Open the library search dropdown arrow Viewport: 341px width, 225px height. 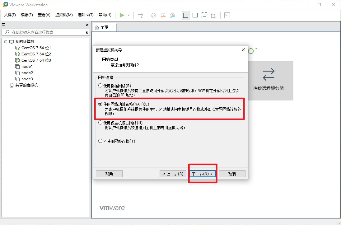tap(87, 32)
